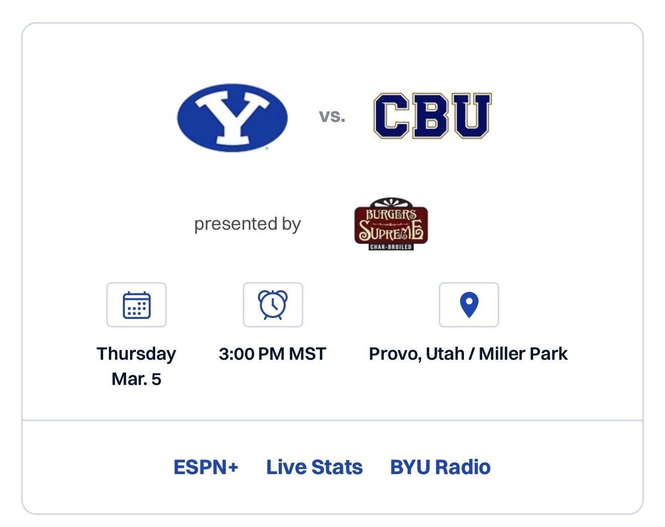Click the 3:00 PM MST game time
665x527 pixels.
coord(273,354)
